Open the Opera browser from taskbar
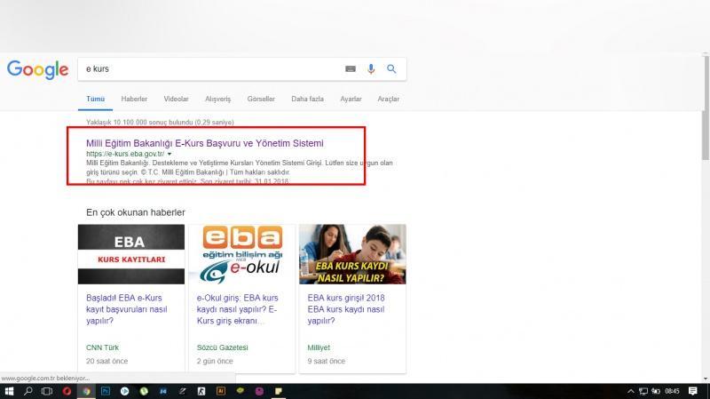This screenshot has width=710, height=399. tap(67, 391)
